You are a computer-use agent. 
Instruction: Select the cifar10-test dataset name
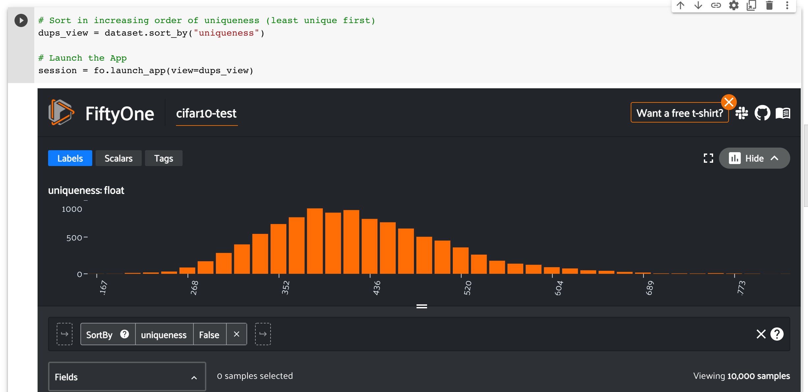pos(206,113)
